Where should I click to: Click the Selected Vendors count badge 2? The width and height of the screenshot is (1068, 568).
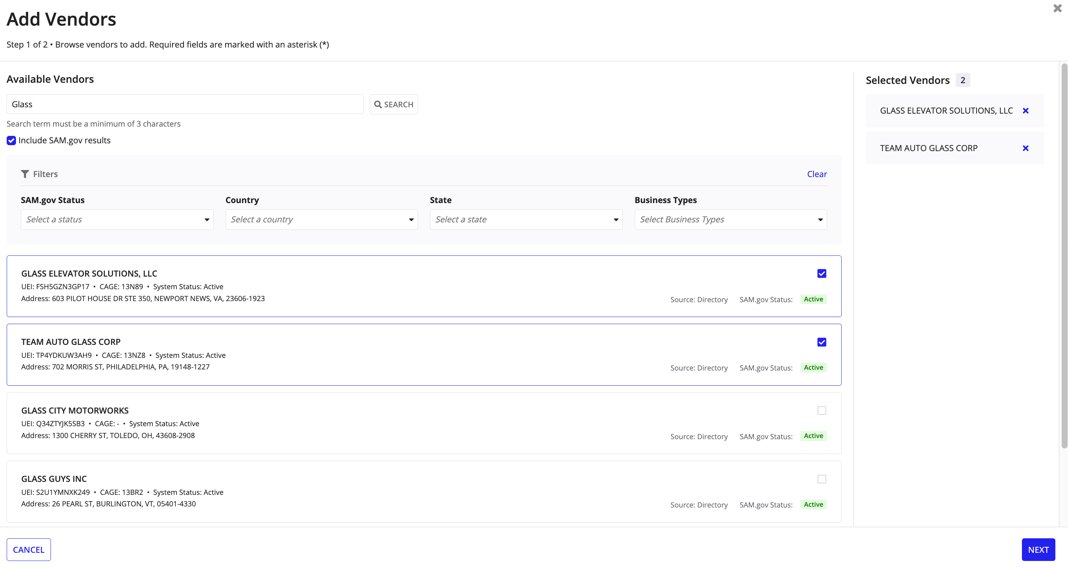962,80
